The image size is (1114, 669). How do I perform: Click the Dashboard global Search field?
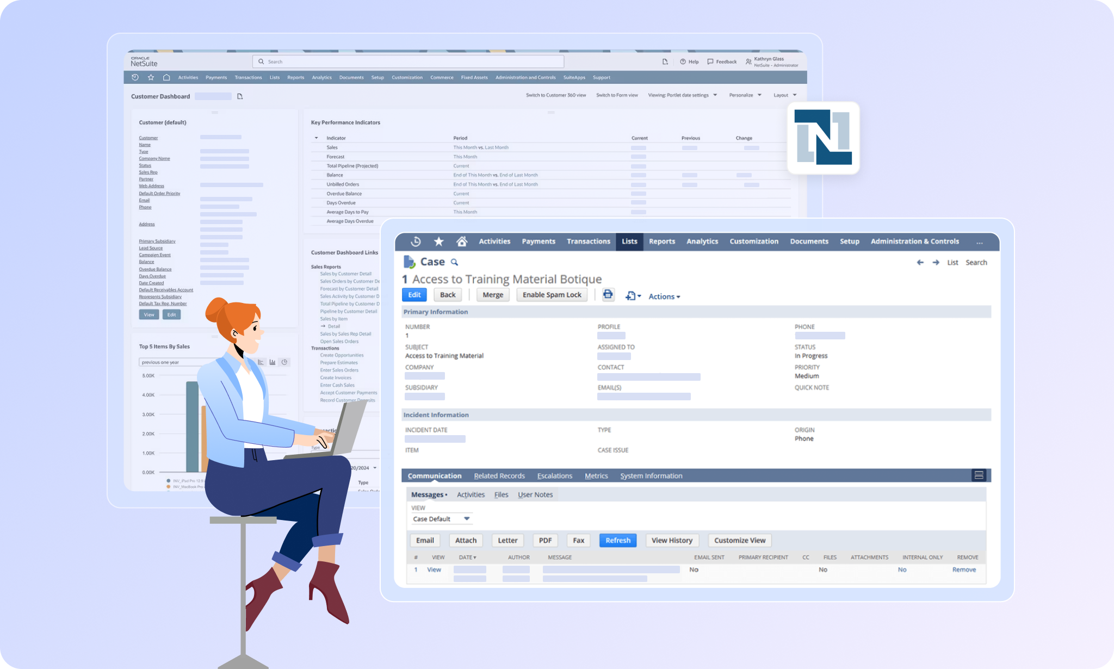pyautogui.click(x=408, y=62)
